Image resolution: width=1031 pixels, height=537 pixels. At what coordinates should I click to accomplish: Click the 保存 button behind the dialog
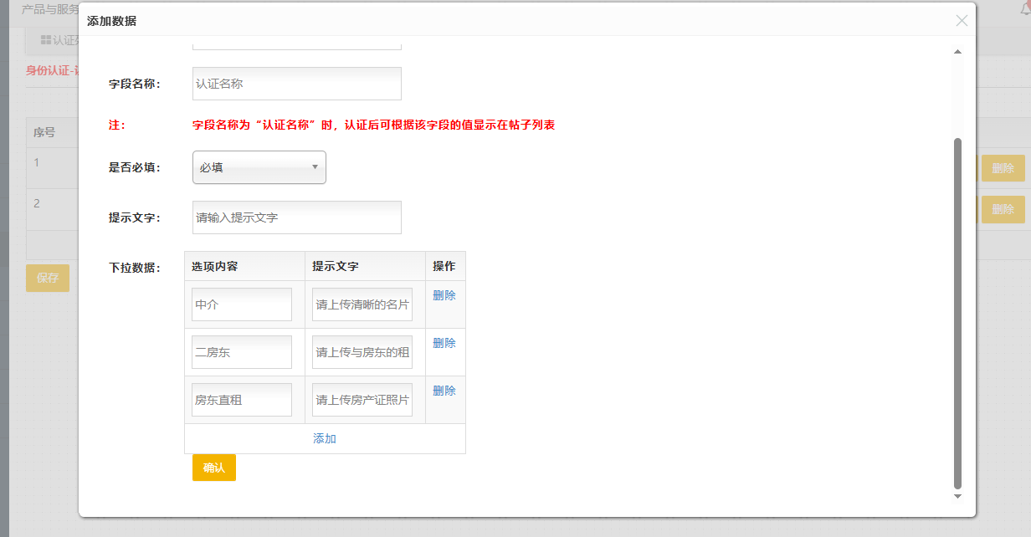48,278
